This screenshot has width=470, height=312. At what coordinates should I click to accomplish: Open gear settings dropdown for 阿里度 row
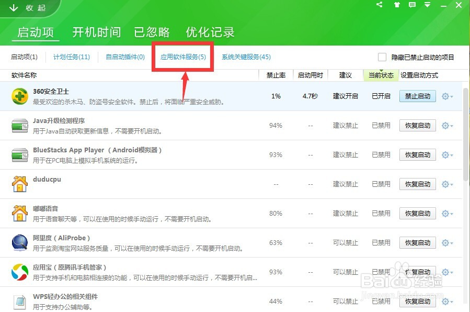tap(447, 243)
